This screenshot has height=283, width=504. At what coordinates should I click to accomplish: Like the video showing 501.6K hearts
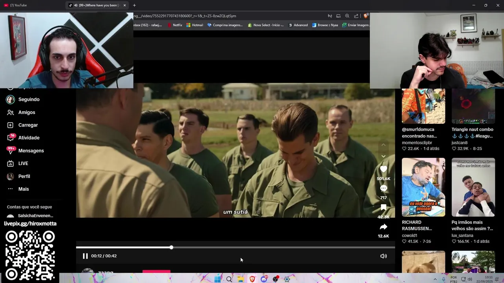tap(384, 169)
